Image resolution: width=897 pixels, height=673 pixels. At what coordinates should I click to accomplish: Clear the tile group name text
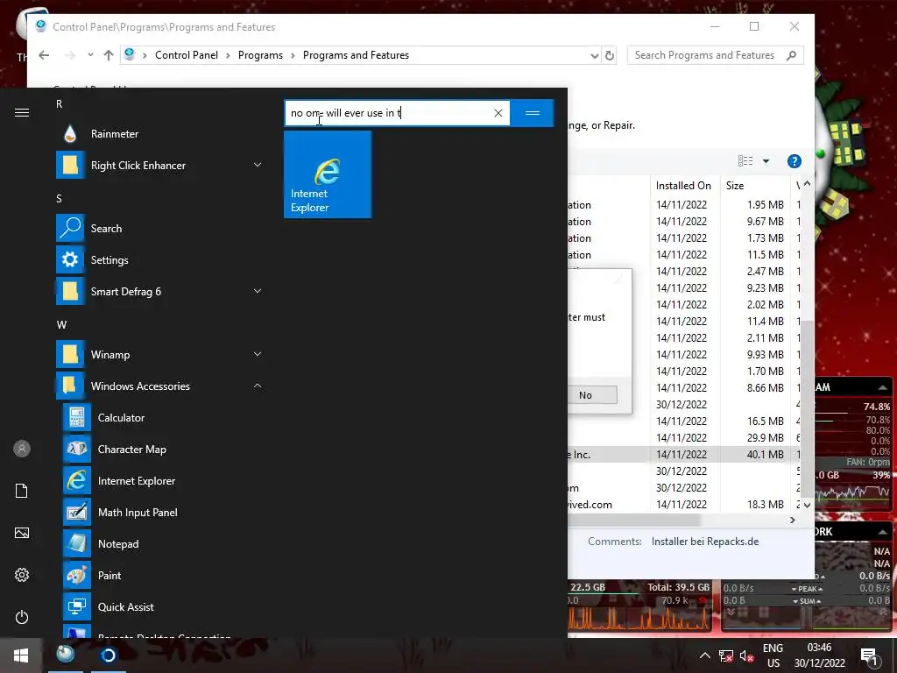coord(498,113)
